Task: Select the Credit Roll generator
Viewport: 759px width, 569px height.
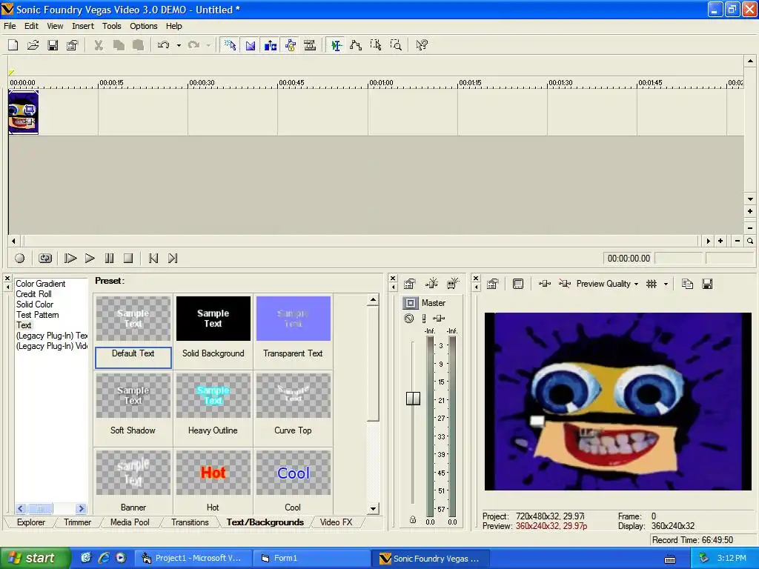Action: pyautogui.click(x=33, y=294)
